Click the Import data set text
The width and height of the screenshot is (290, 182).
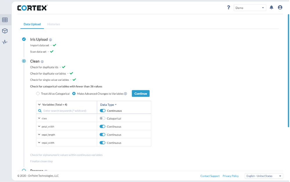click(39, 45)
